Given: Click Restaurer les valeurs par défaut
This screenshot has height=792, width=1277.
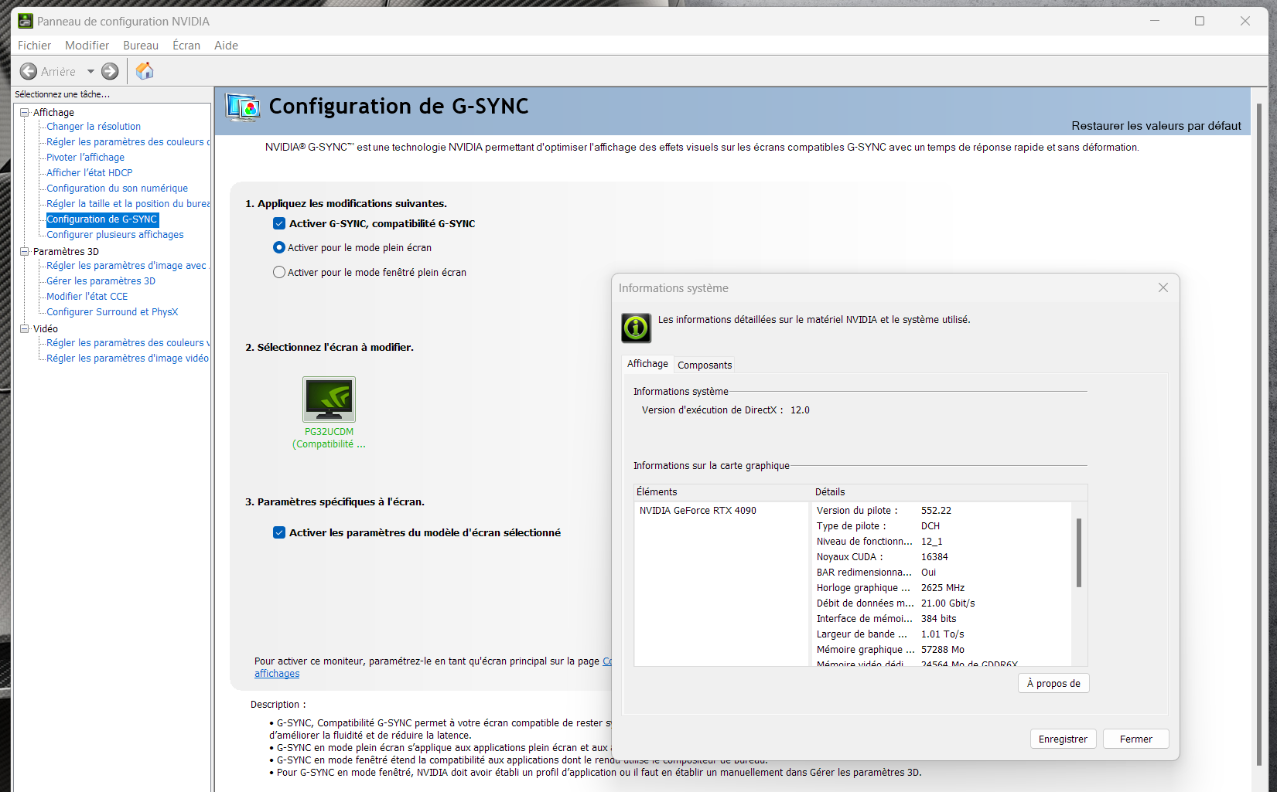Looking at the screenshot, I should coord(1156,126).
